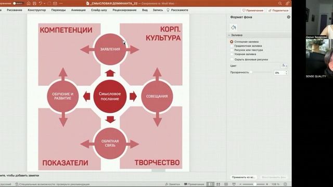Click the zoom slider handle
Image resolution: width=333 pixels, height=187 pixels.
pyautogui.click(x=254, y=184)
